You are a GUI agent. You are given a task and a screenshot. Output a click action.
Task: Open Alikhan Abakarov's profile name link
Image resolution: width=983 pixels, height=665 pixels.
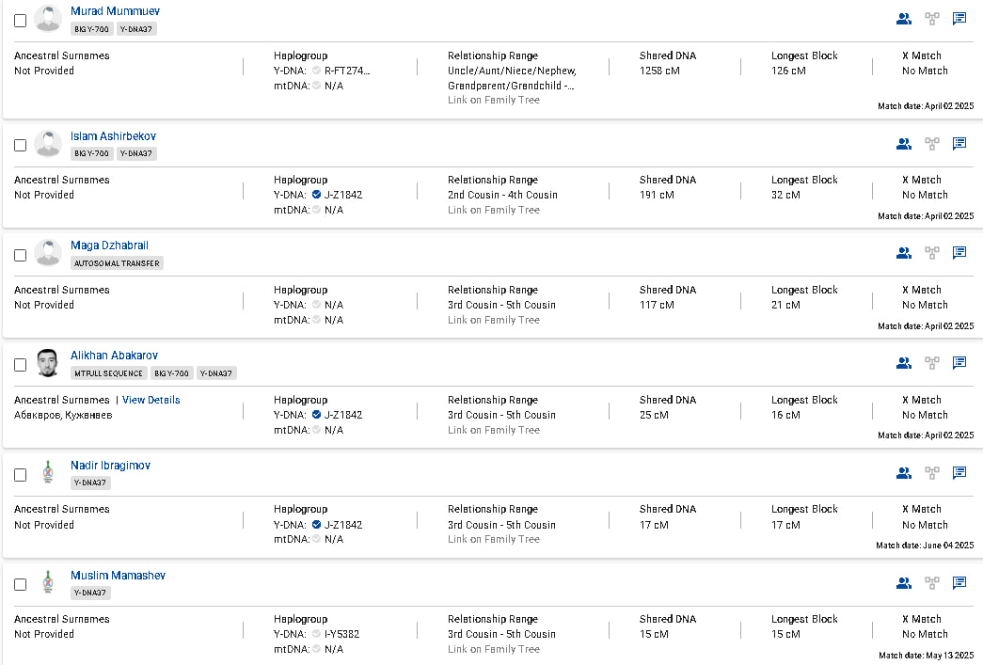point(114,356)
